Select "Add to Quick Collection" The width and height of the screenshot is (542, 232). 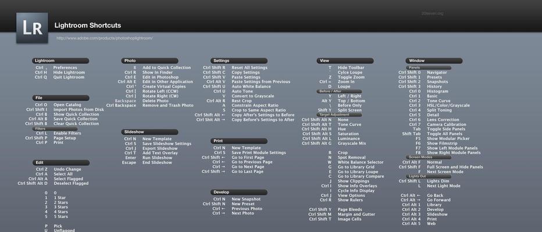pos(166,68)
